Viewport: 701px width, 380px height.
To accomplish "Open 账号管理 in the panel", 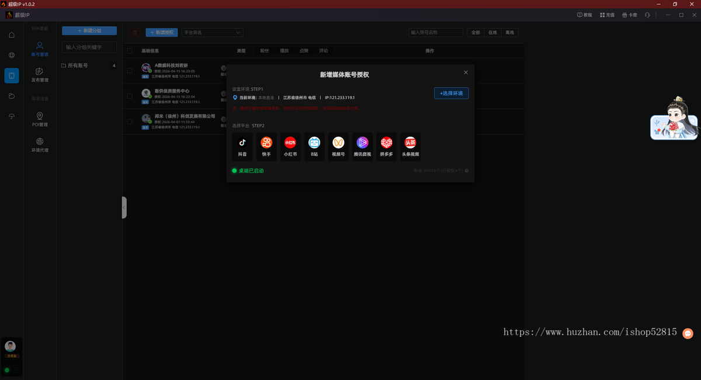I will coord(40,49).
